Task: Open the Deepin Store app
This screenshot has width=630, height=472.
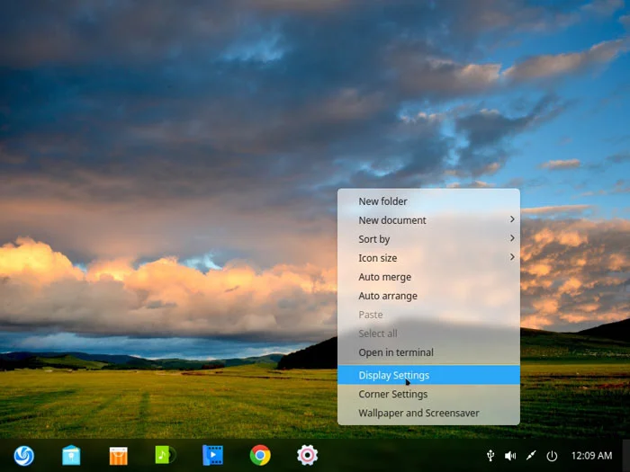Action: point(119,456)
